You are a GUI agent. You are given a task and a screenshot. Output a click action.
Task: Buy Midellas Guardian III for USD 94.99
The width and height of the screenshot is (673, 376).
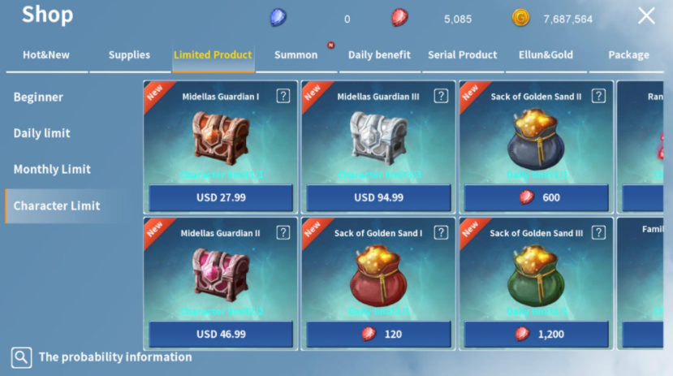[378, 197]
